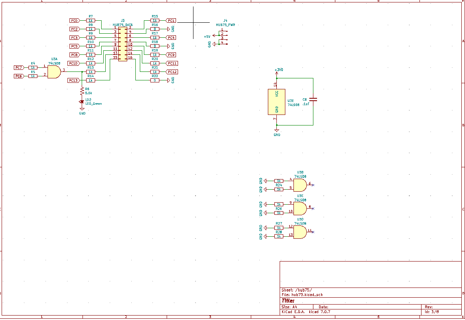The width and height of the screenshot is (465, 320).
Task: Click the HUB75_DATA value text
Action: tap(123, 25)
